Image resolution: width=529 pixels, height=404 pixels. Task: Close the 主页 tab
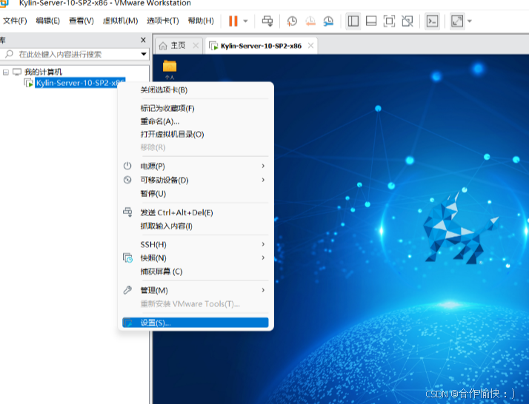pos(196,45)
